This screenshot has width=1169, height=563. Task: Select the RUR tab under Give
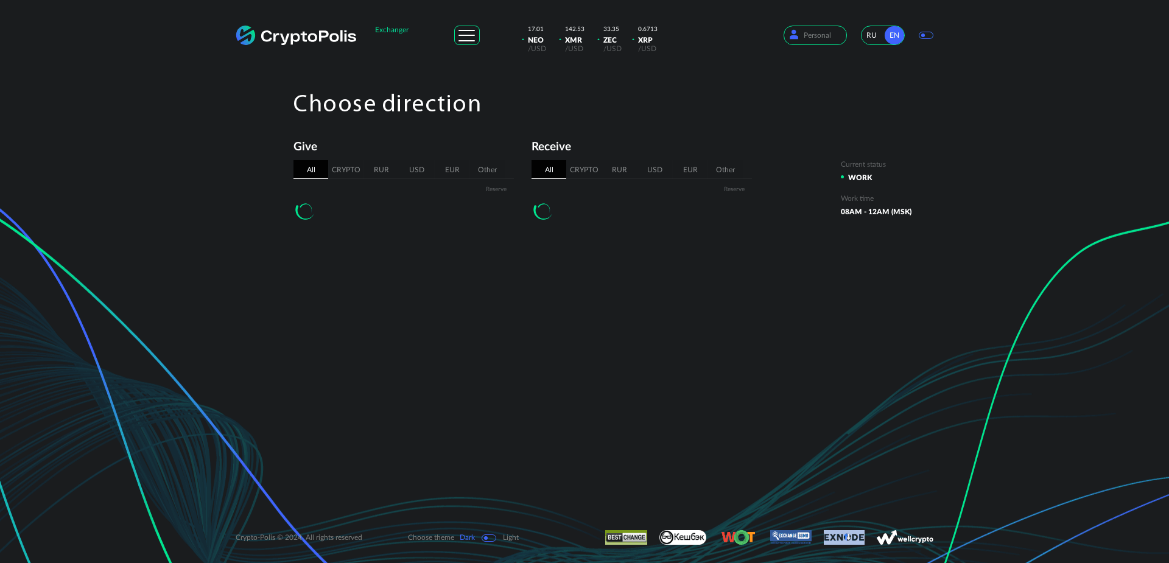coord(381,170)
